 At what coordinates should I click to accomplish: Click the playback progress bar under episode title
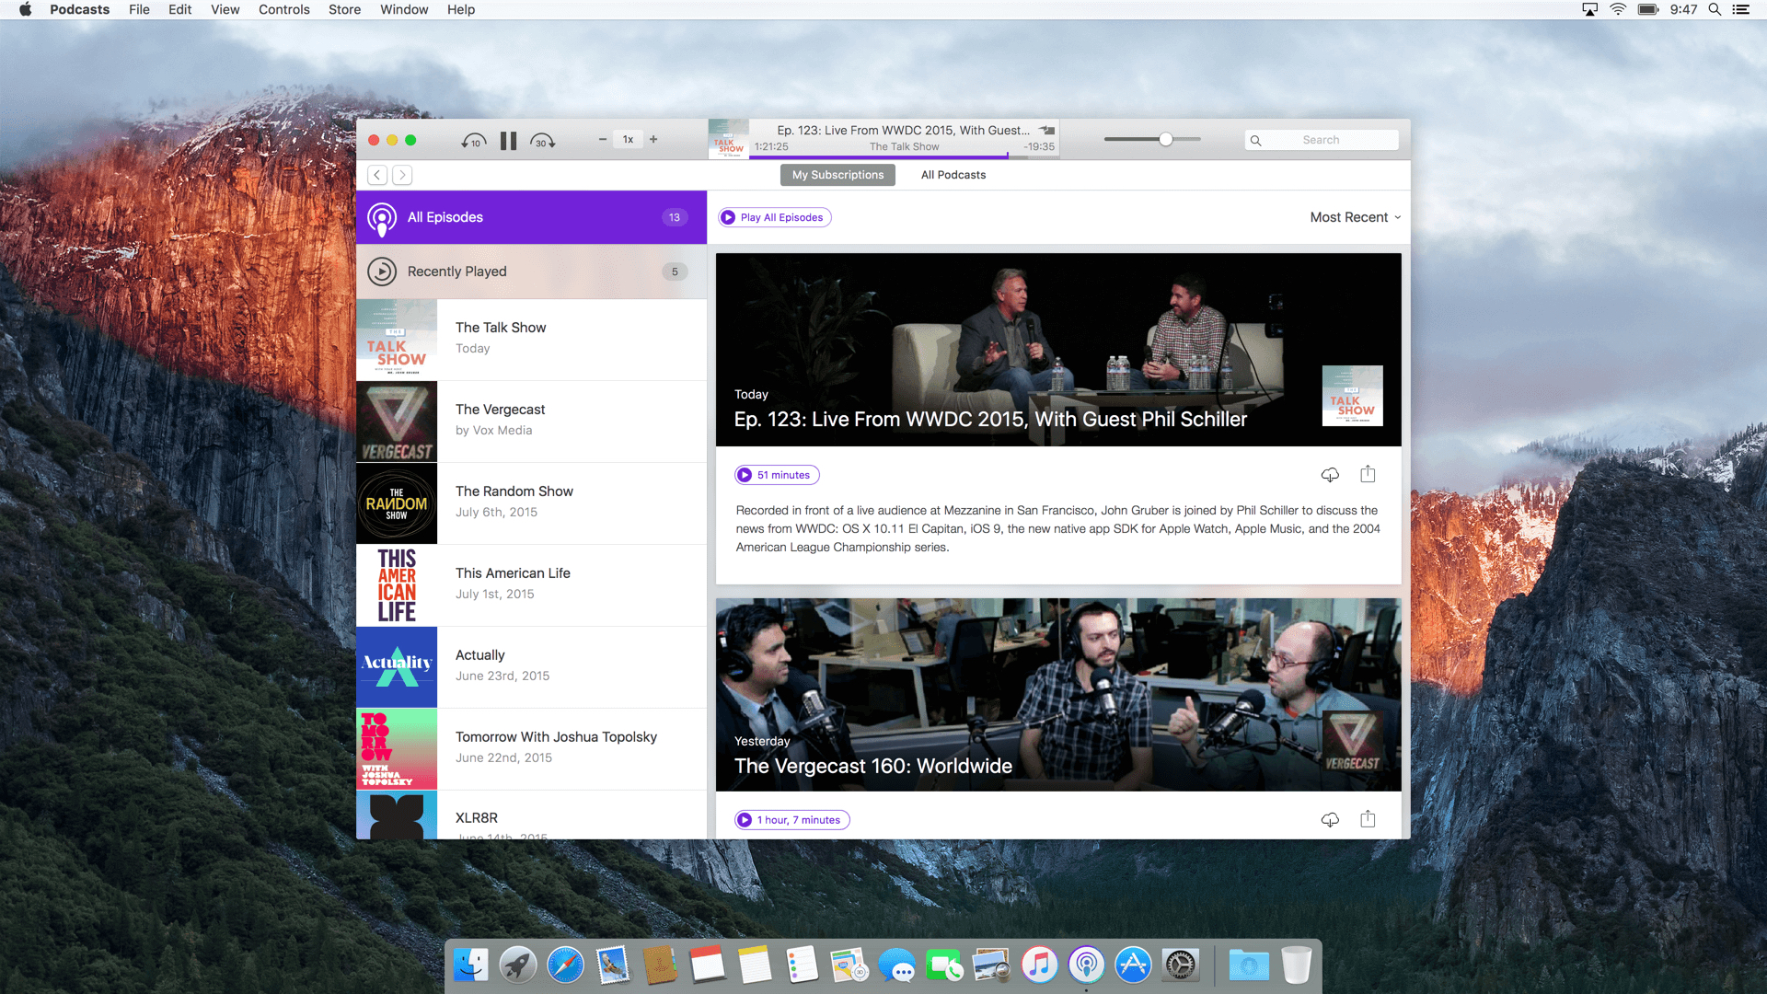point(905,156)
